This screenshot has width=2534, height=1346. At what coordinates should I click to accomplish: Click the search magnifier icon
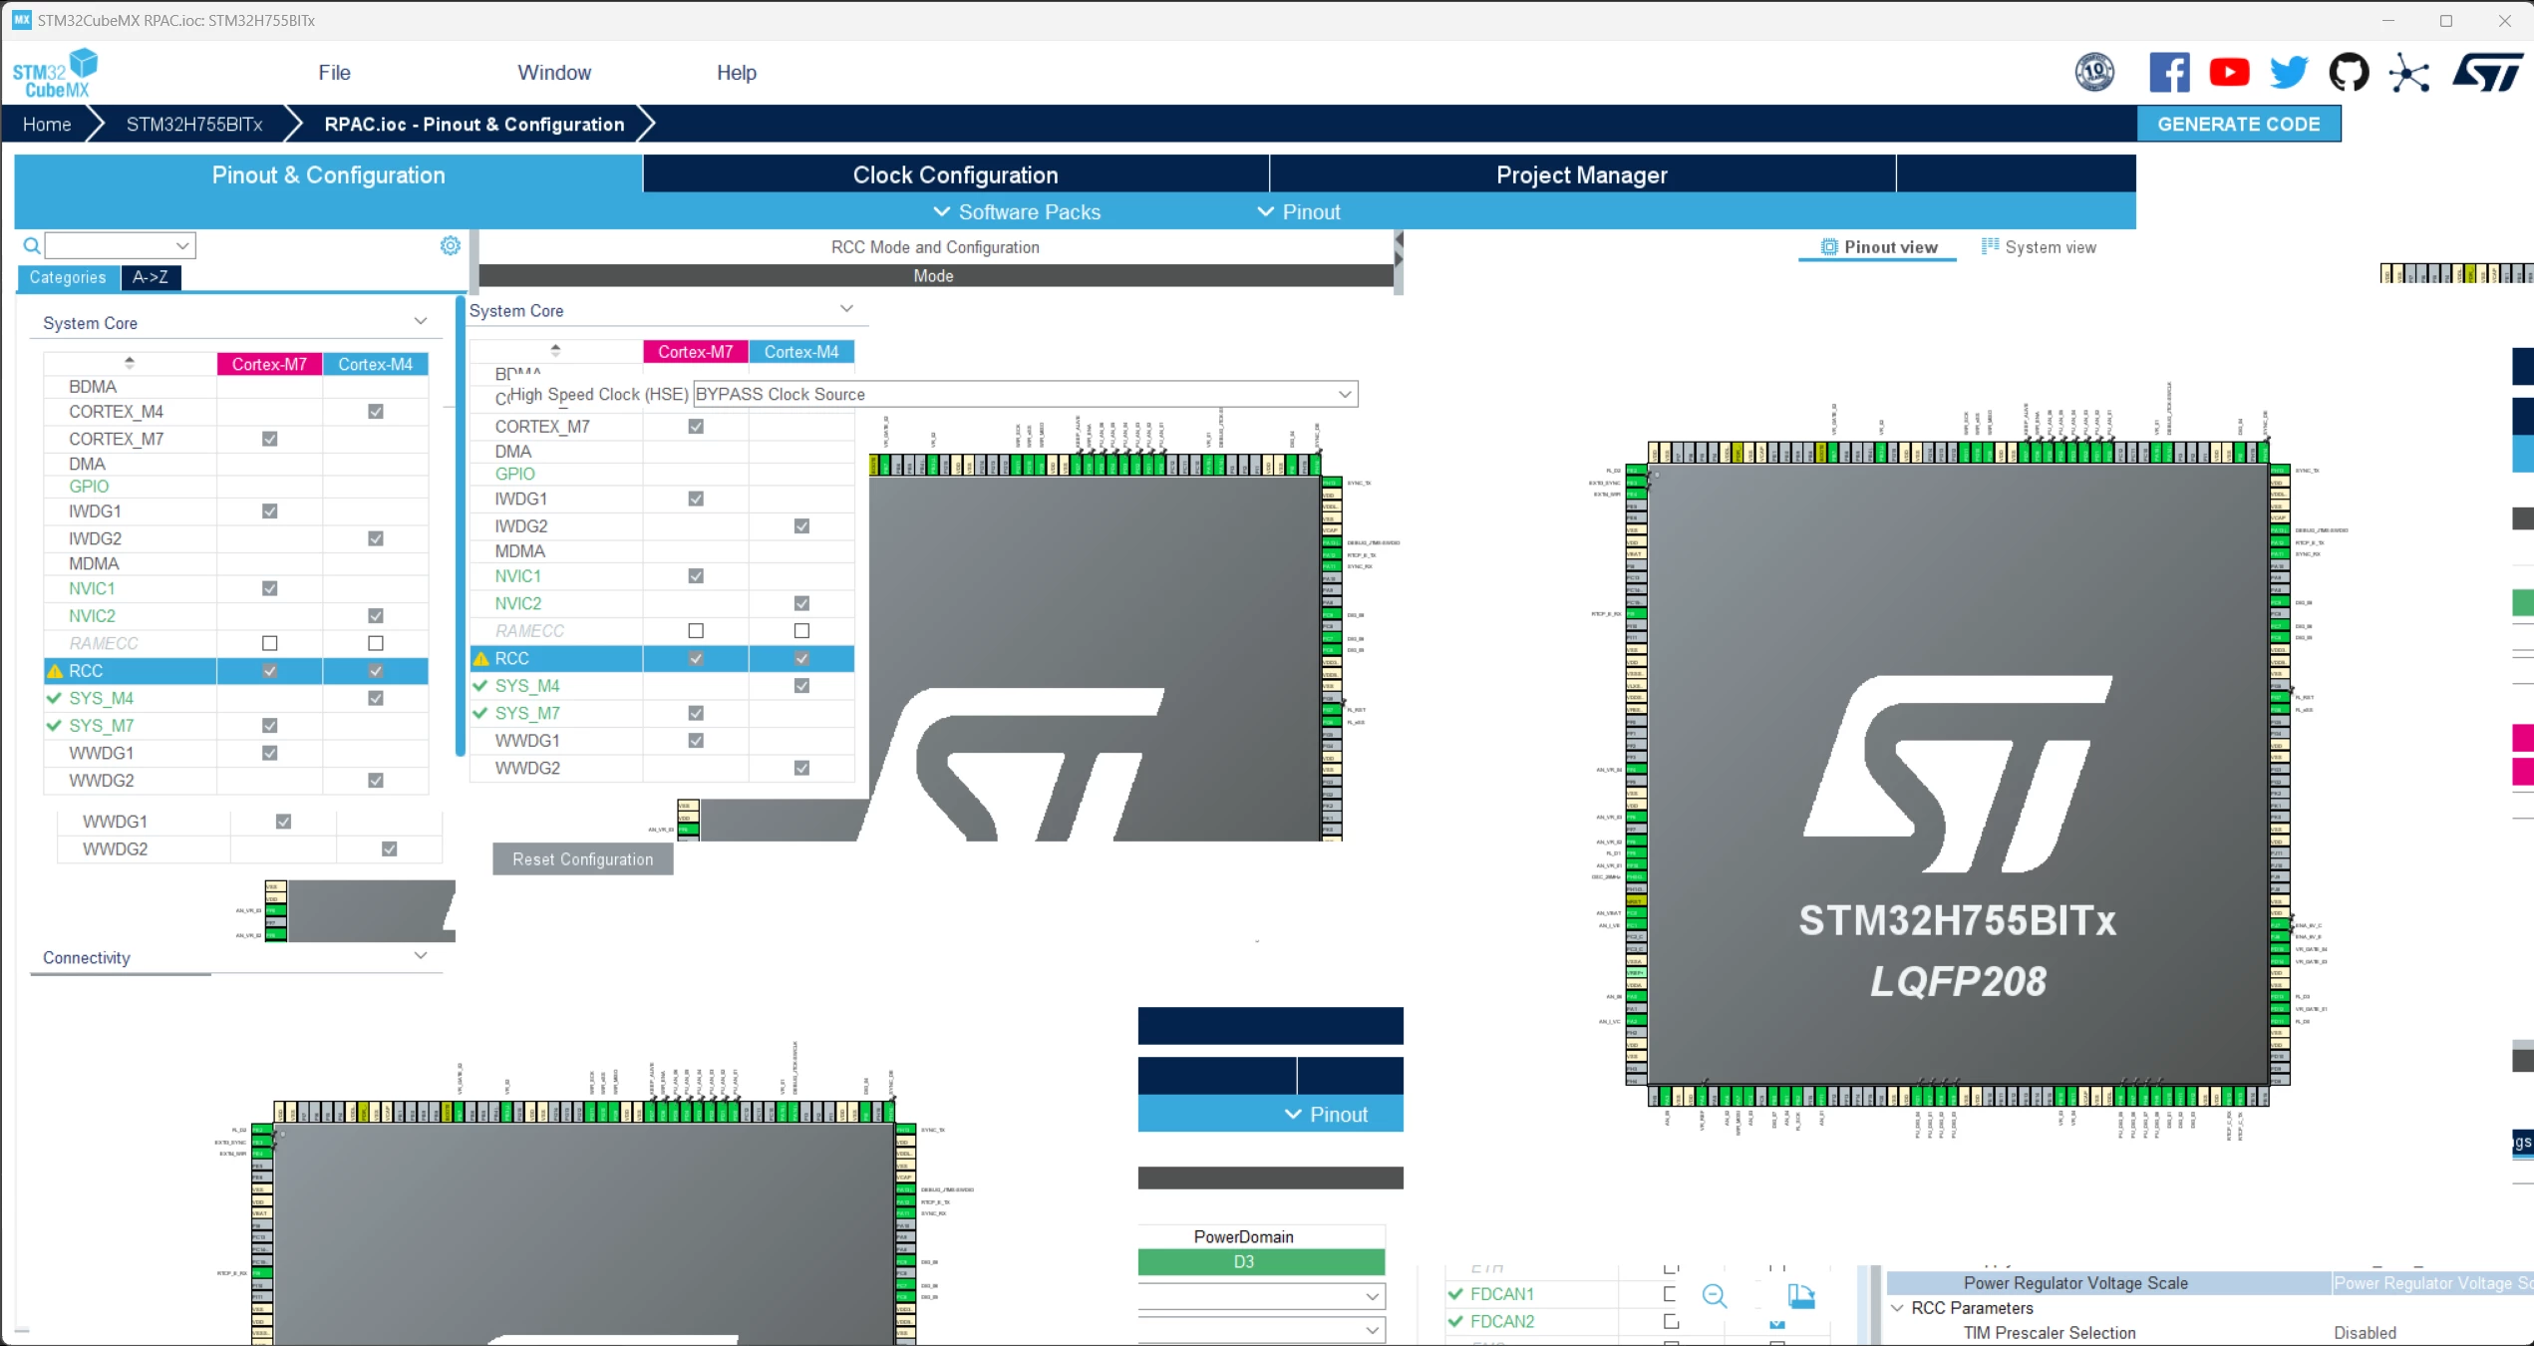32,245
